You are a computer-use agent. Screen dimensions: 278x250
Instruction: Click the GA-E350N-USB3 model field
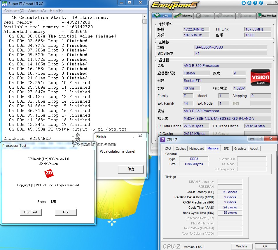[x=231, y=47]
